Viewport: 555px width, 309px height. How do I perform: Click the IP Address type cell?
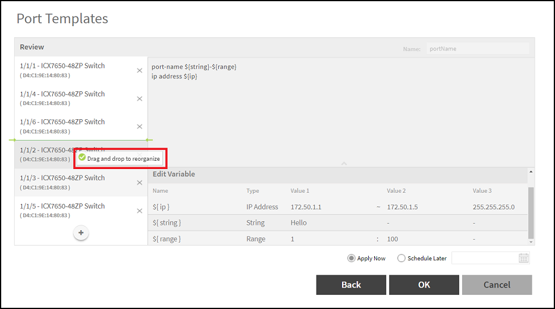click(x=262, y=207)
